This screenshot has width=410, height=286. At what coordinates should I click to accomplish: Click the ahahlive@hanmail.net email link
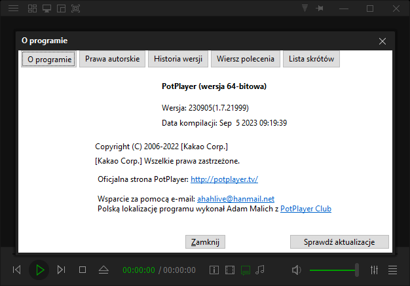(x=236, y=199)
